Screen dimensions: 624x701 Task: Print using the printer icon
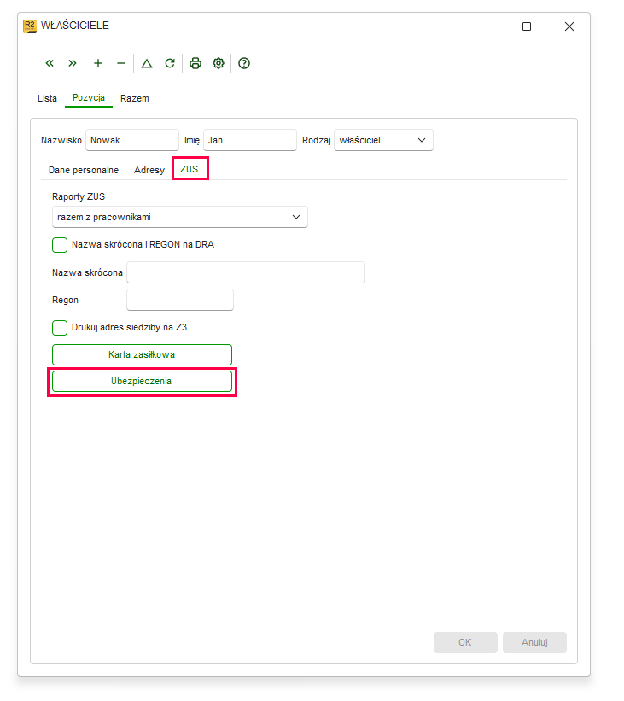[x=195, y=63]
